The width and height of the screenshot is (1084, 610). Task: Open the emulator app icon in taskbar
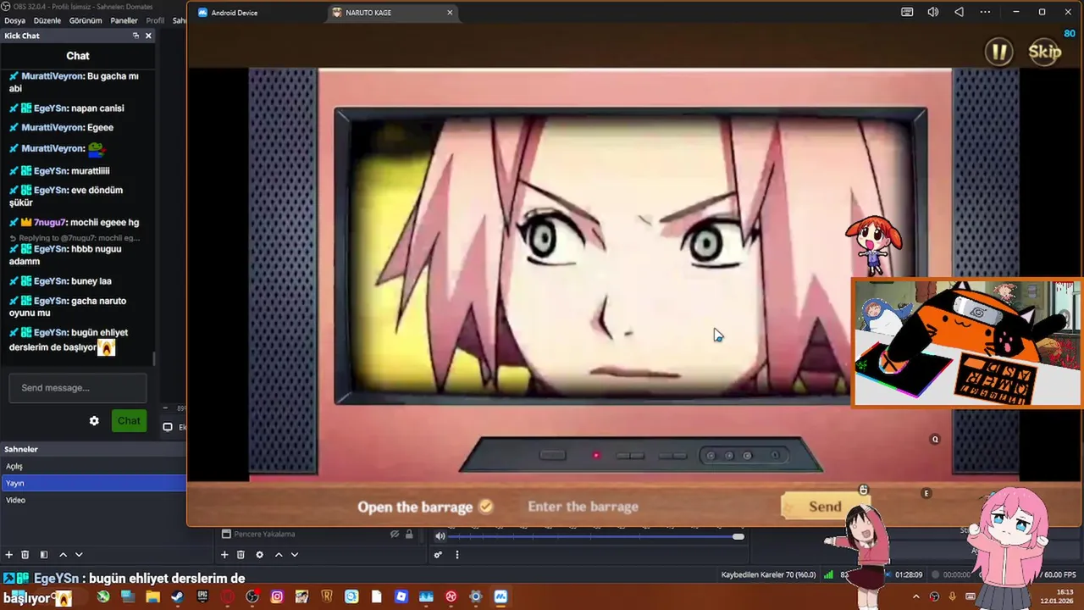point(501,596)
